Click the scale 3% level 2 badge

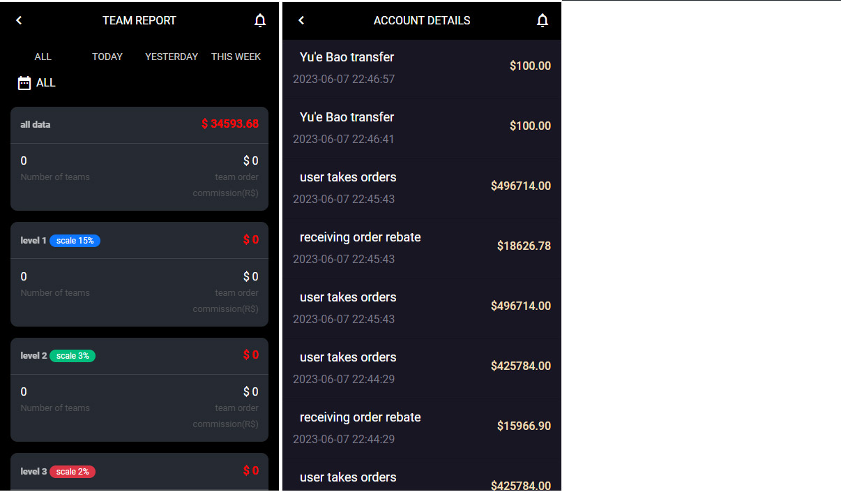73,356
